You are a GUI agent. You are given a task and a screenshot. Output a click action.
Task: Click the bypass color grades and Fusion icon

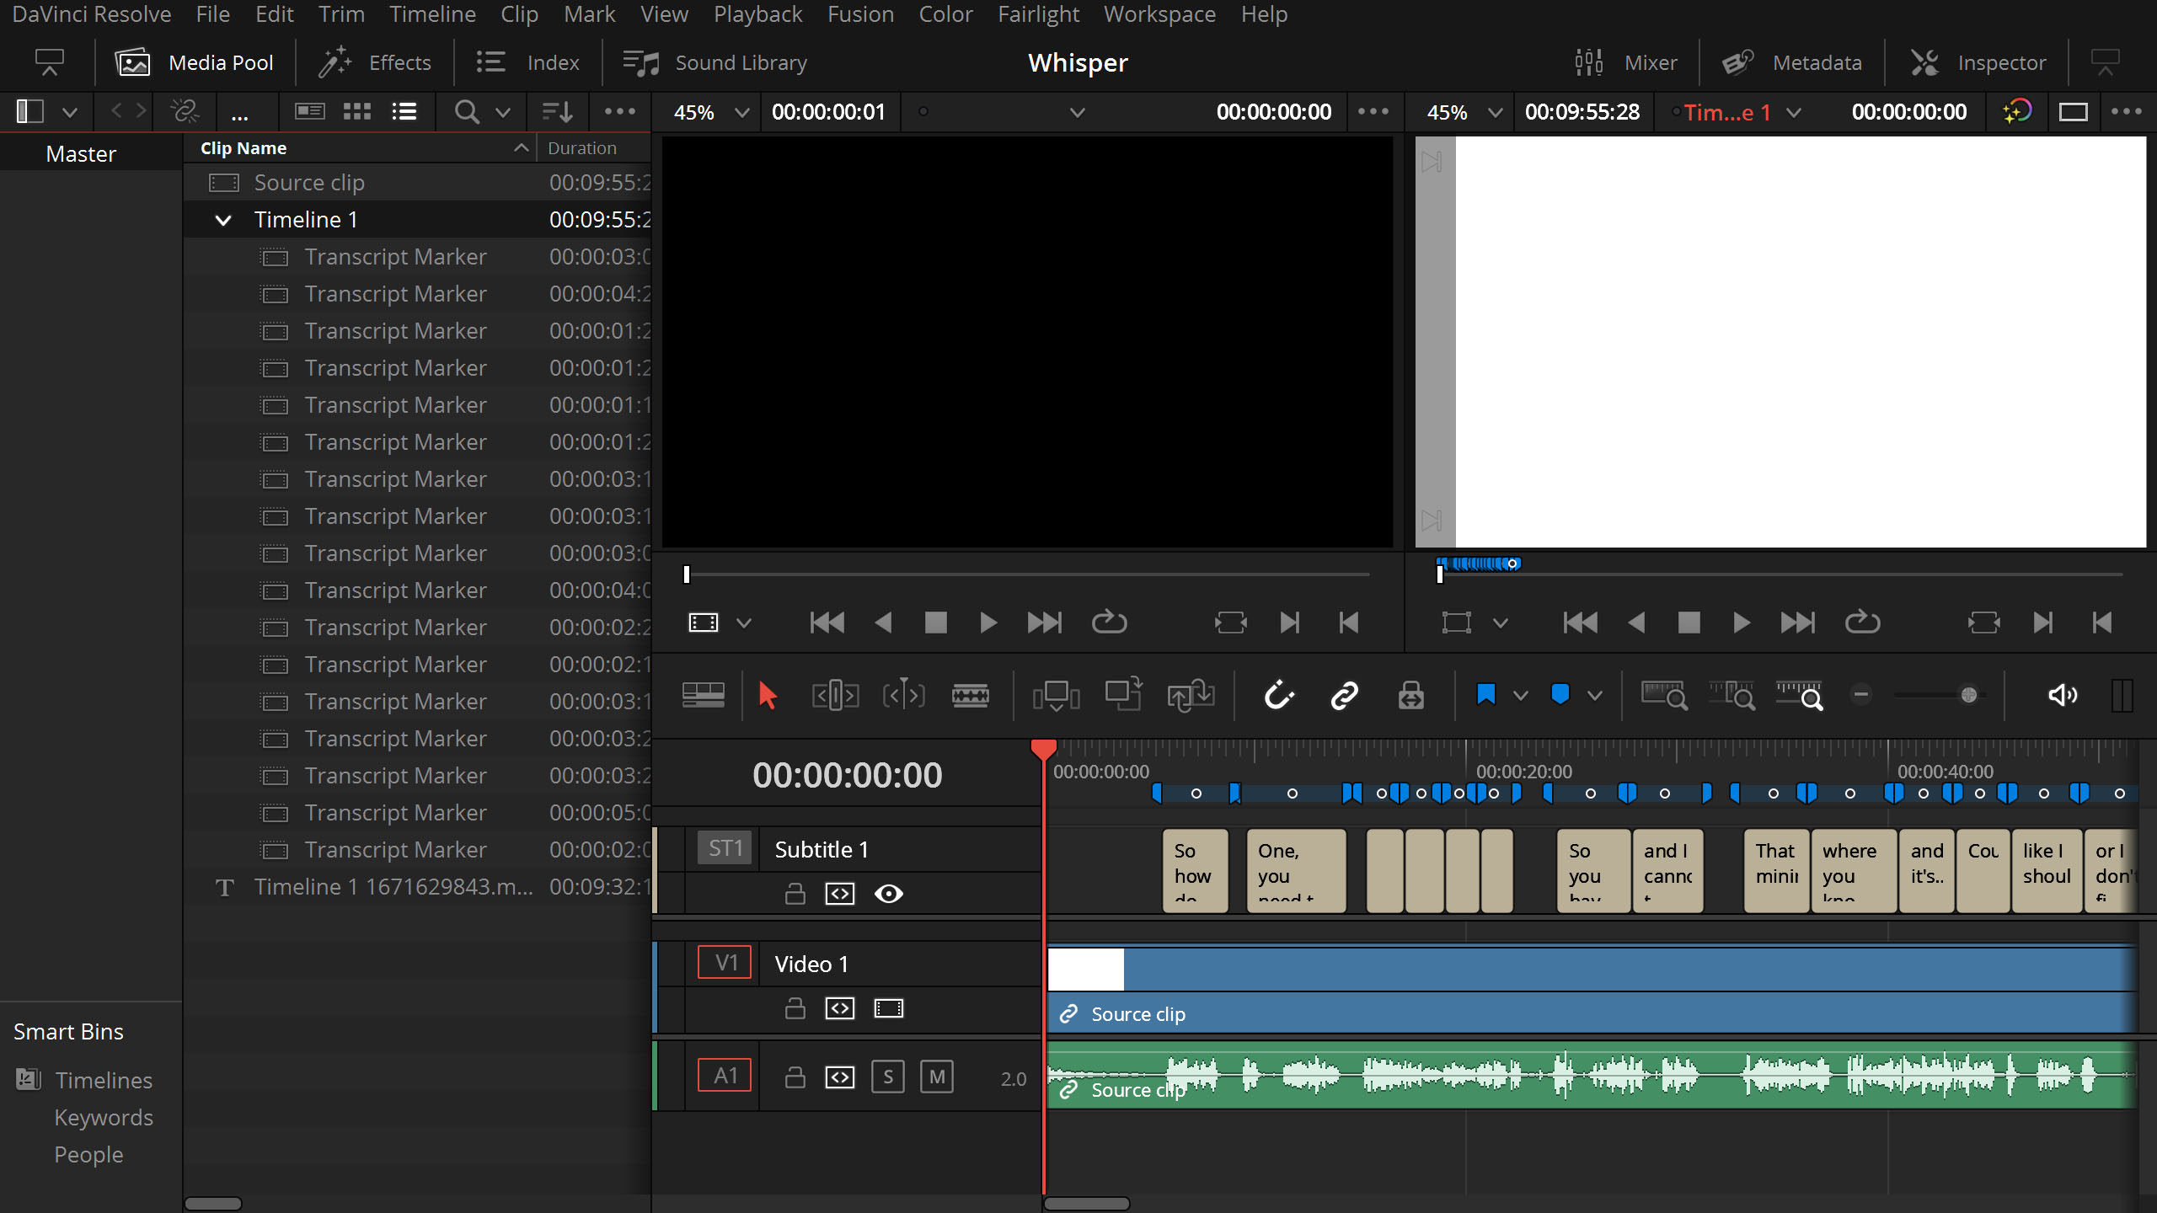(2017, 111)
